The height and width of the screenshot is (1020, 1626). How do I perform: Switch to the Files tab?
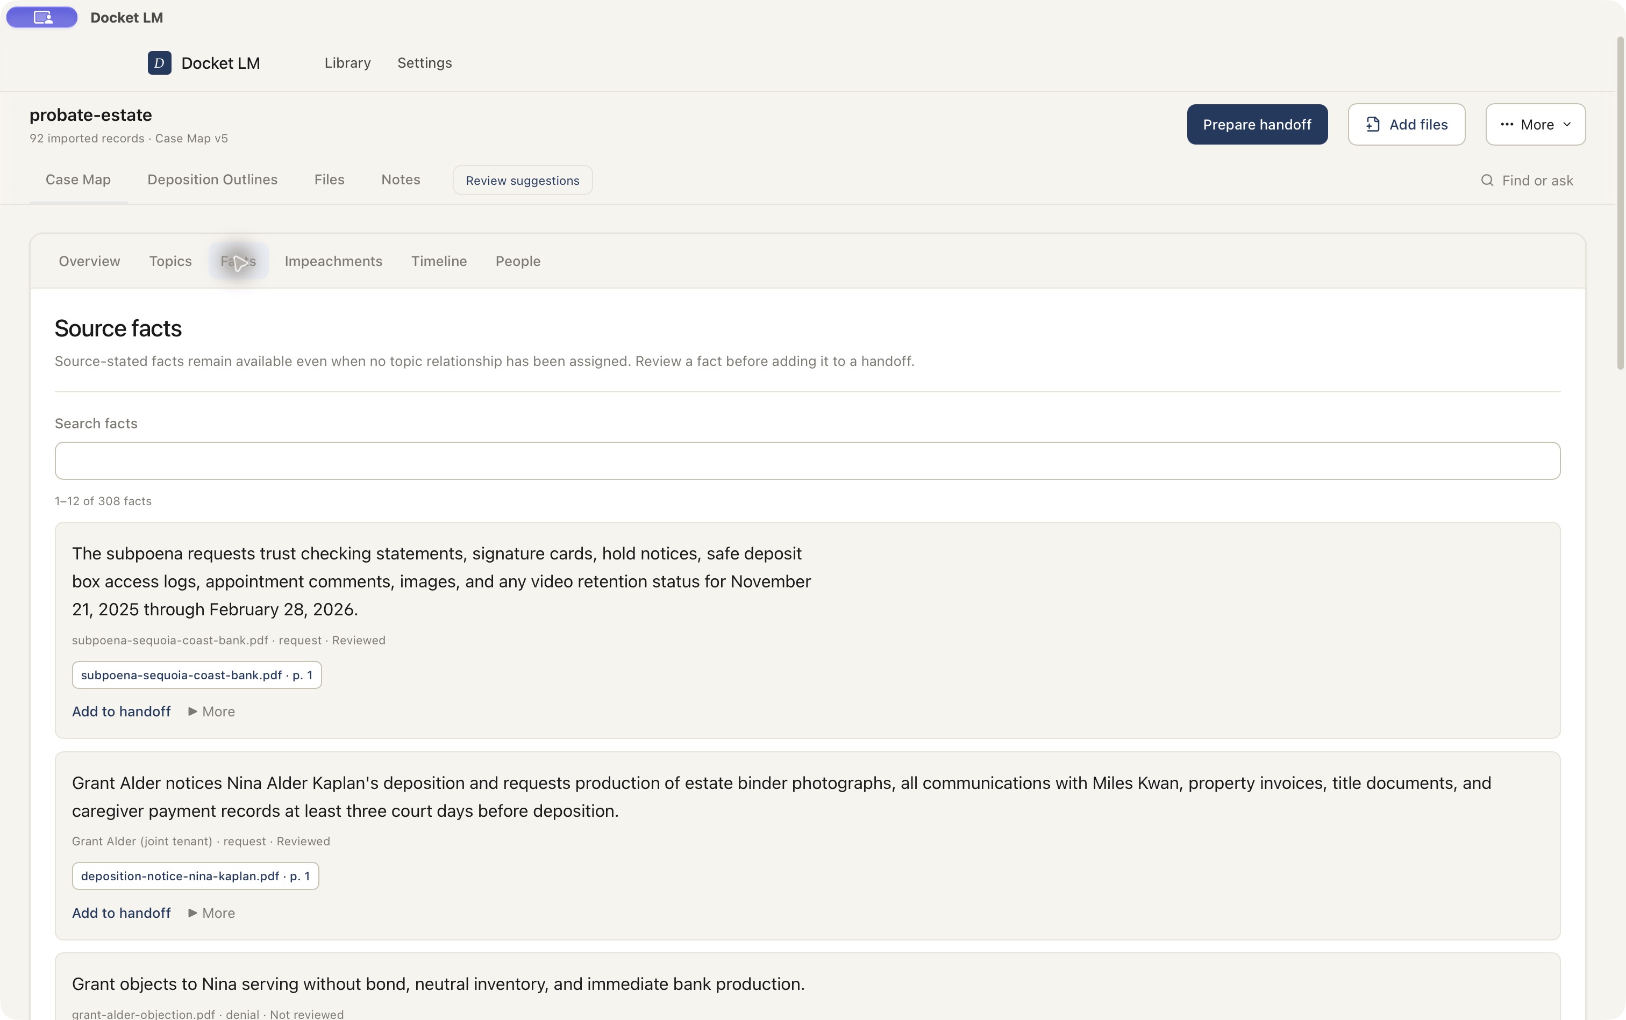(330, 179)
